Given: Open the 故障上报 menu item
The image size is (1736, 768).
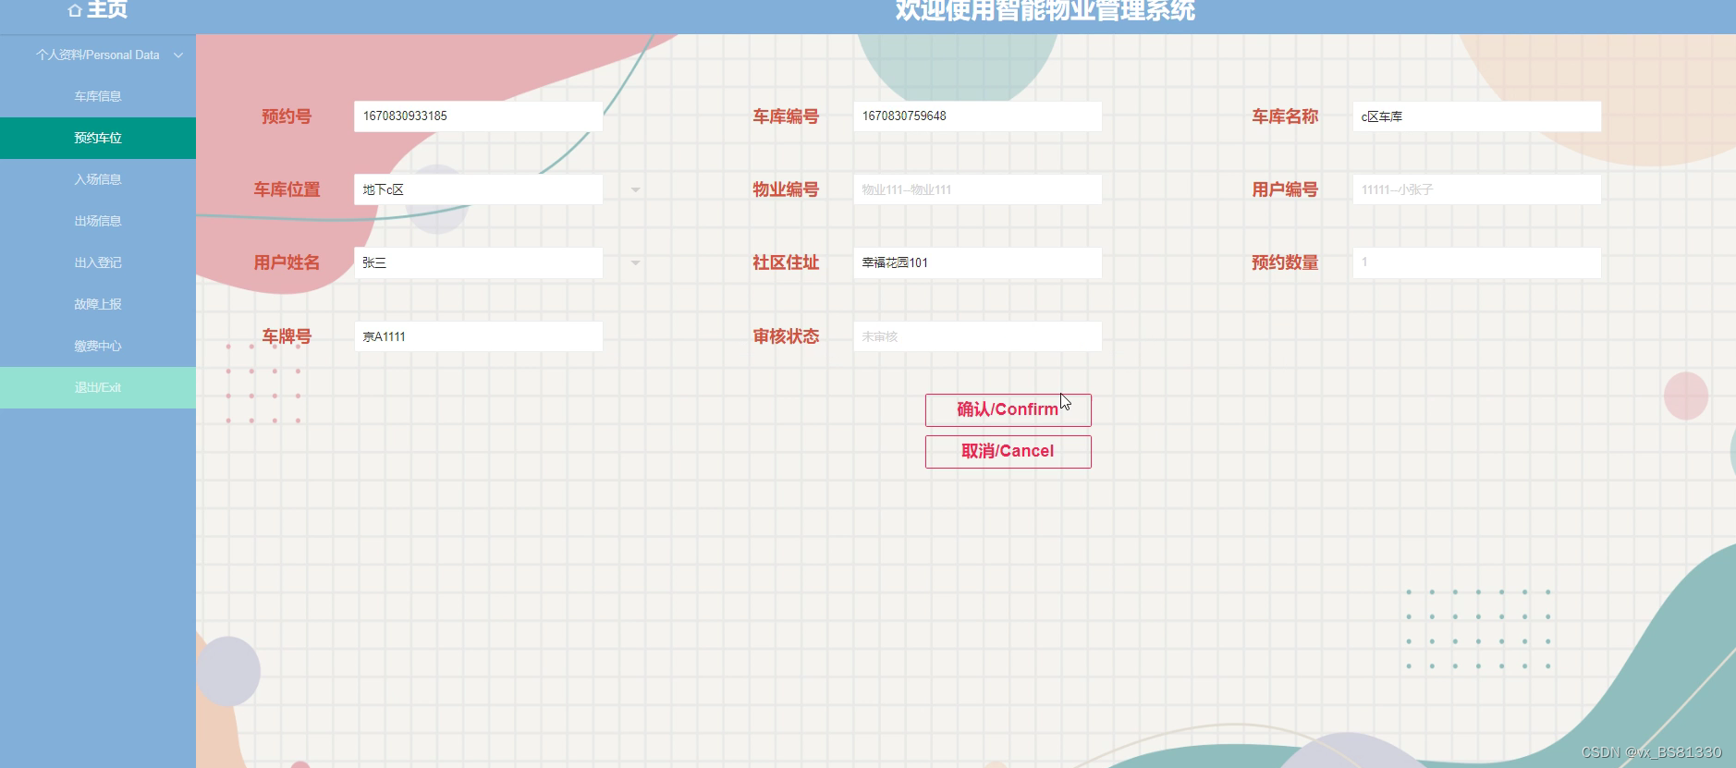Looking at the screenshot, I should pos(98,305).
